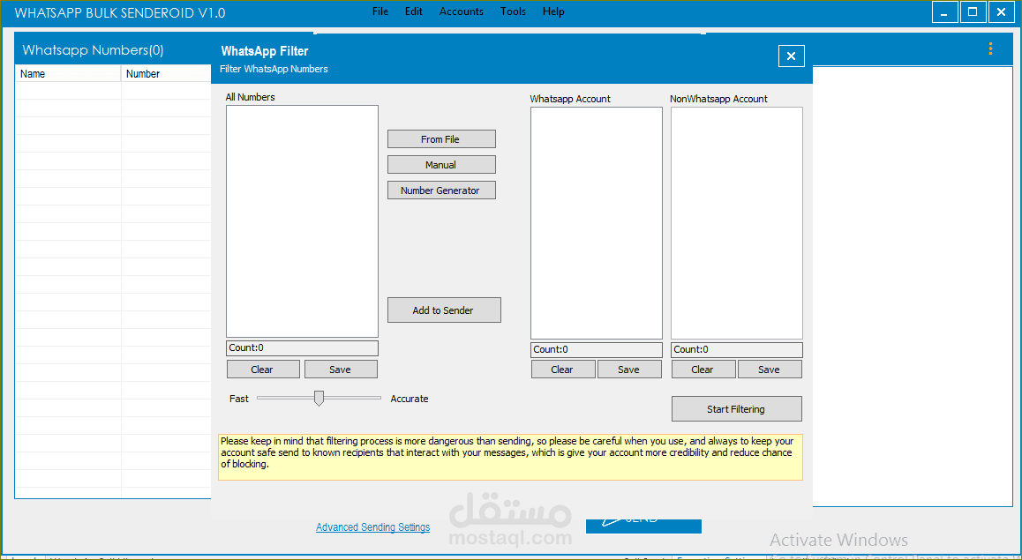Click inside the All Numbers list box
This screenshot has height=560, width=1022.
[x=302, y=221]
